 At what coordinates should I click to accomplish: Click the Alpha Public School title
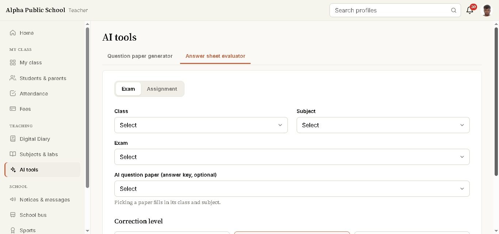tap(35, 10)
